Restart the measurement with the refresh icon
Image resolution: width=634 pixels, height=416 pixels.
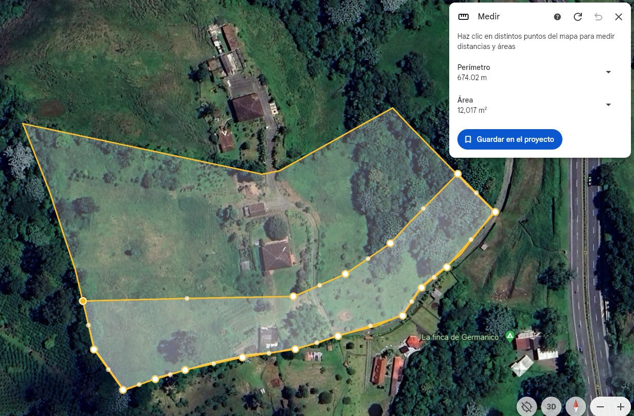[x=578, y=17]
